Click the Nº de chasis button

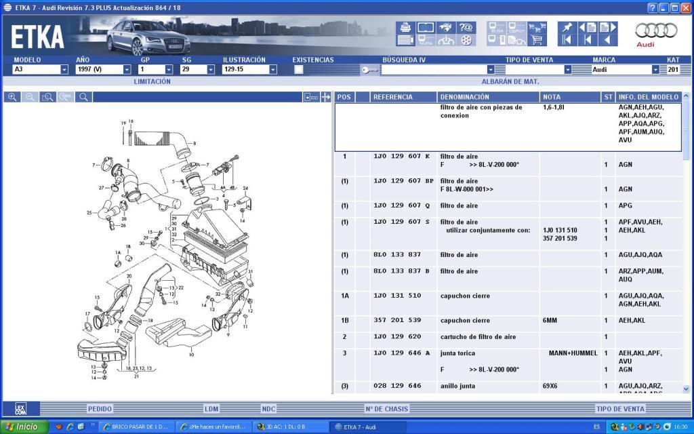pos(386,409)
